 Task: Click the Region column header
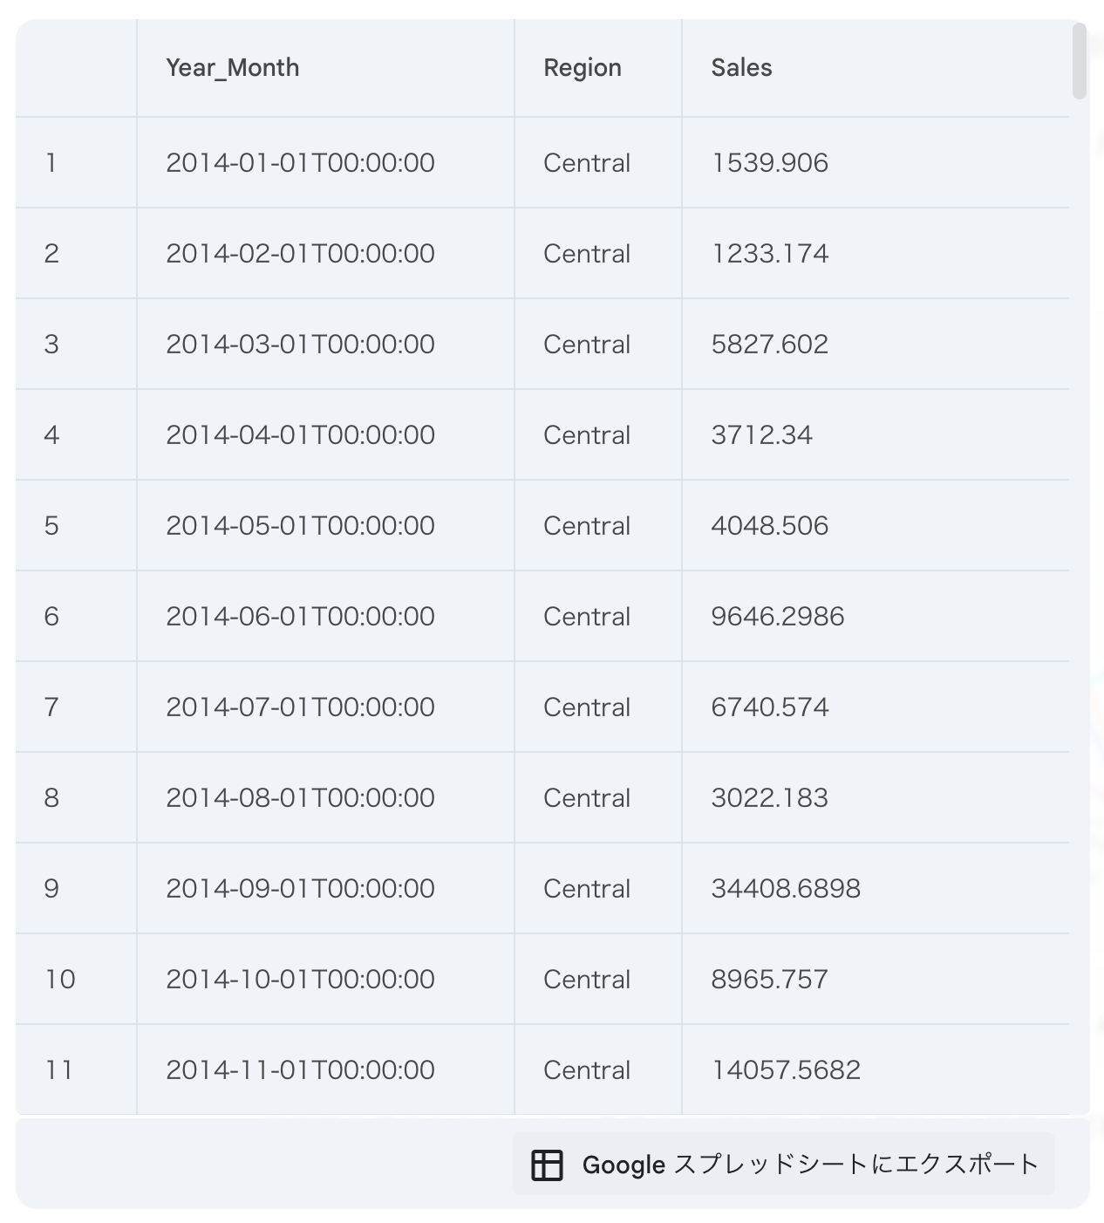pyautogui.click(x=583, y=68)
